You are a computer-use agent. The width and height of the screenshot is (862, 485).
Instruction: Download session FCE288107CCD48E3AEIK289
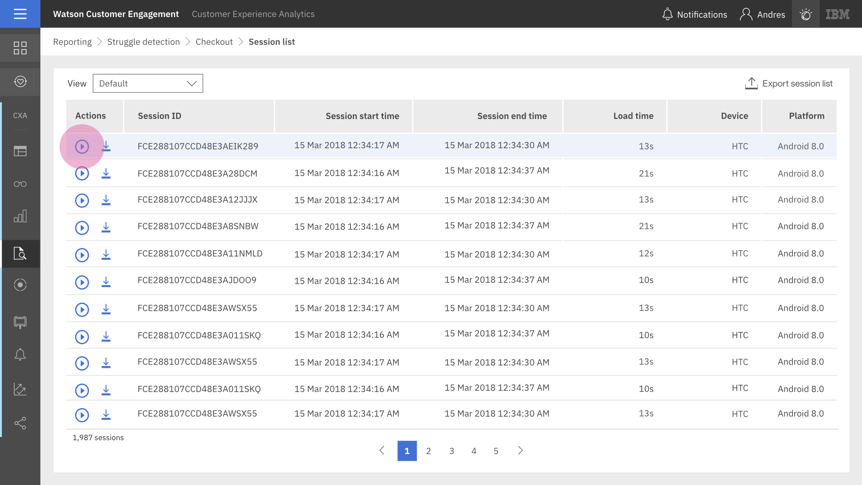pos(106,146)
